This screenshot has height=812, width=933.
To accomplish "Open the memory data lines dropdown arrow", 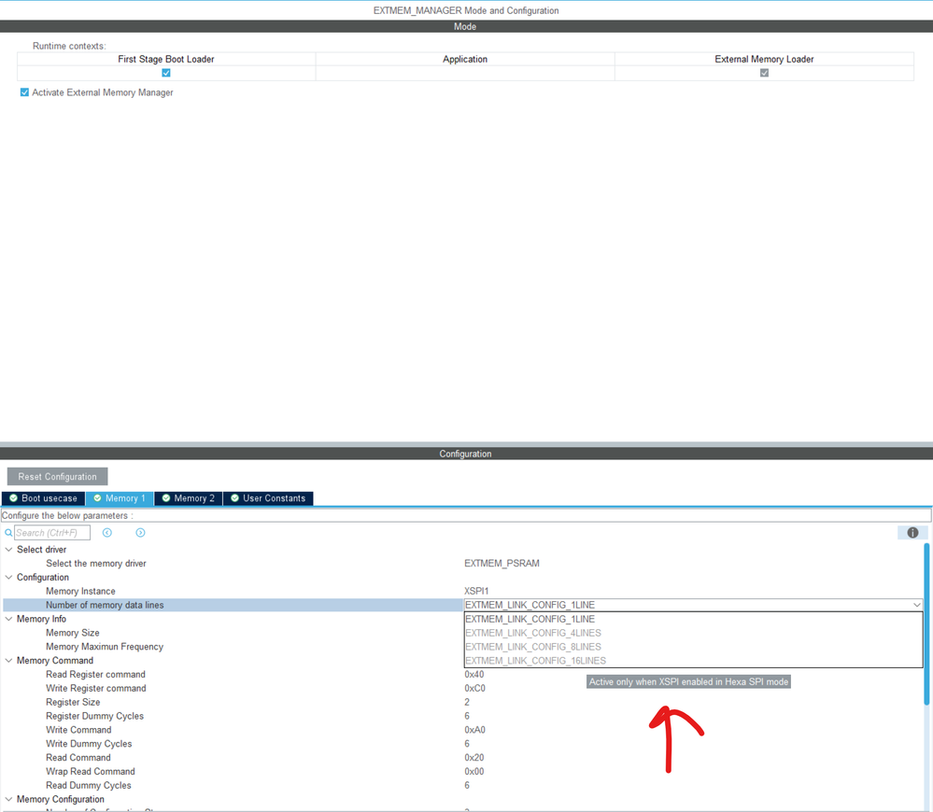I will point(916,605).
